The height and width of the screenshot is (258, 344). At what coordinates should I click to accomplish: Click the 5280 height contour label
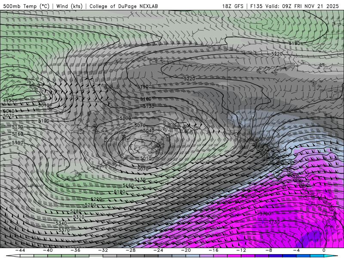[76, 212]
